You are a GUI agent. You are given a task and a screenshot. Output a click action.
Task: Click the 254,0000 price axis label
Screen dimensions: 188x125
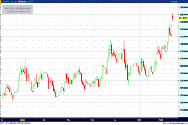coord(183,7)
